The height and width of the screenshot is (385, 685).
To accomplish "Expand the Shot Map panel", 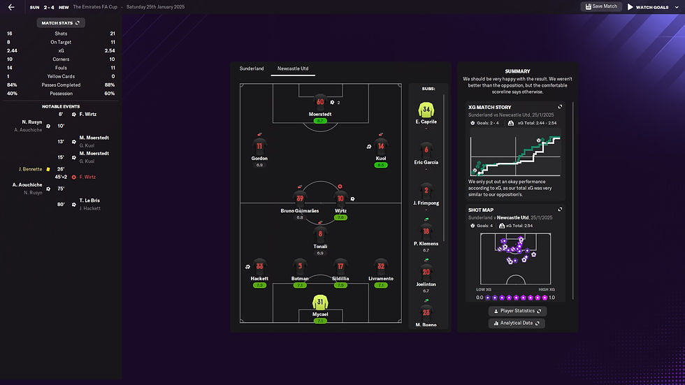I will (560, 210).
